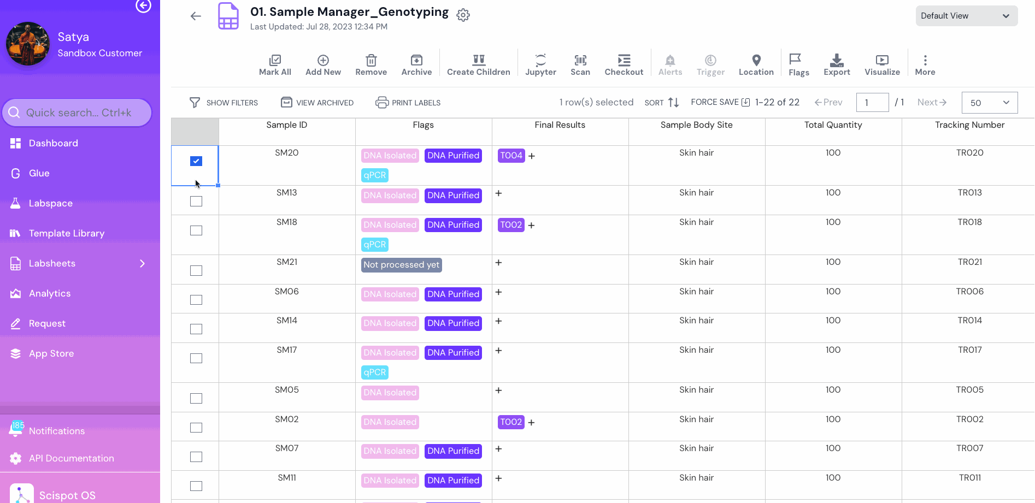Image resolution: width=1035 pixels, height=503 pixels.
Task: Click the Quick search box
Action: tap(77, 113)
